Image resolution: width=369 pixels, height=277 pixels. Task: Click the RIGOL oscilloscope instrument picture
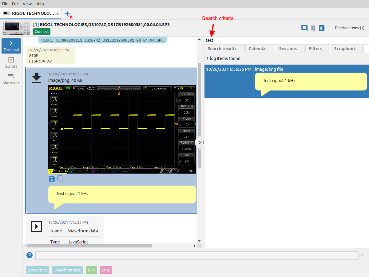coord(17,28)
